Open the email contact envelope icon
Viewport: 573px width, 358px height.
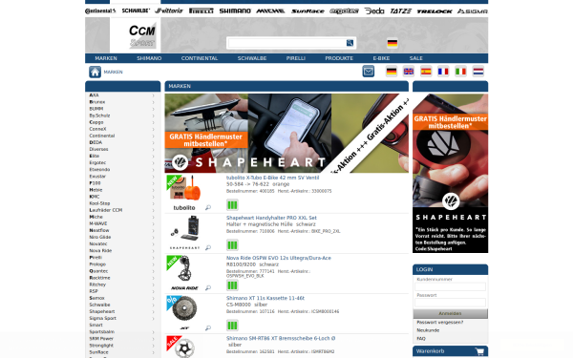pos(369,72)
